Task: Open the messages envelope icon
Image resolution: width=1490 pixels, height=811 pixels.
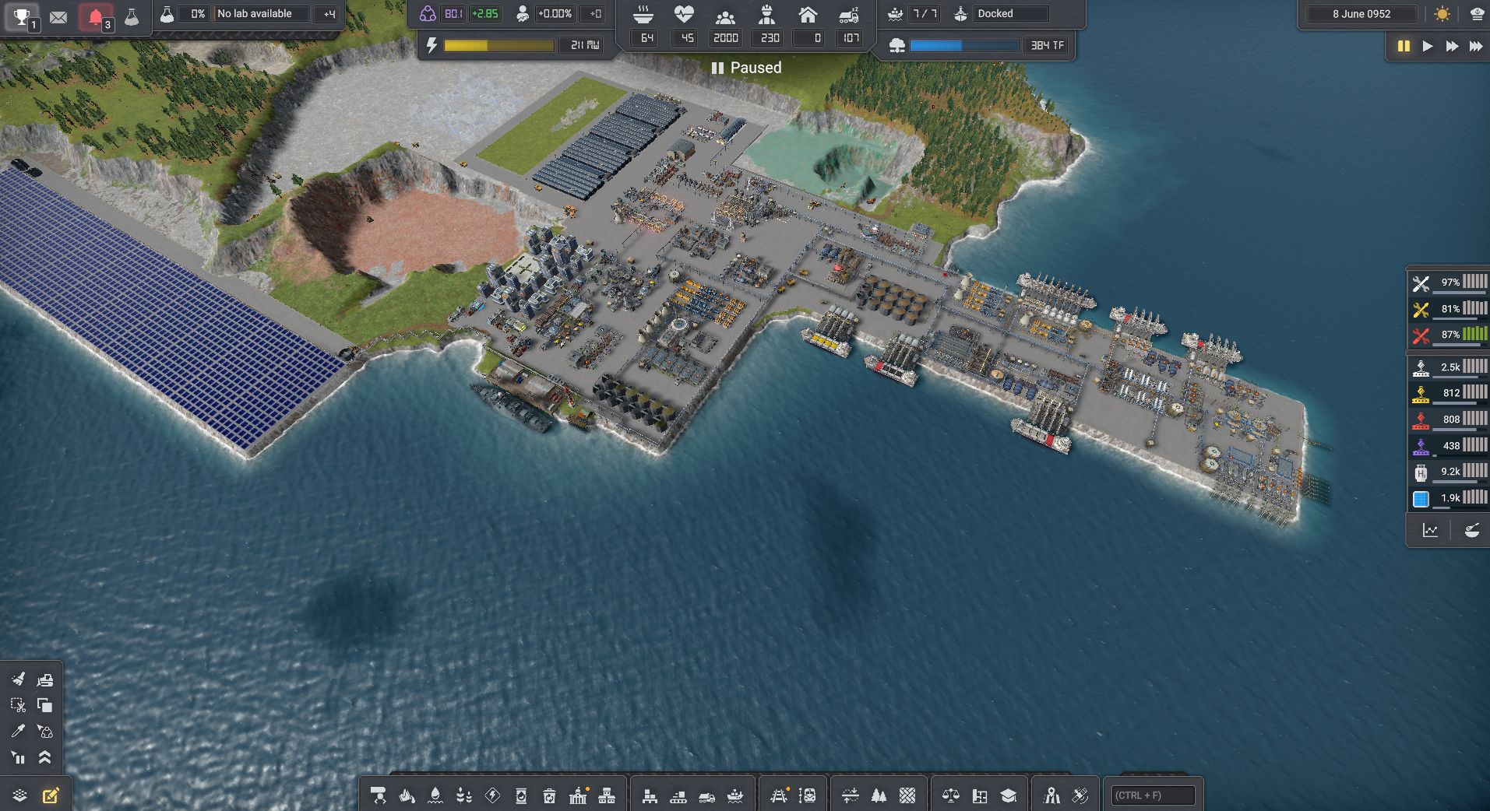Action: coord(58,16)
